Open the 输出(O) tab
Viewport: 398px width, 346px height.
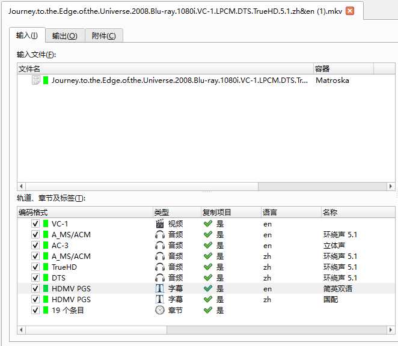click(65, 36)
